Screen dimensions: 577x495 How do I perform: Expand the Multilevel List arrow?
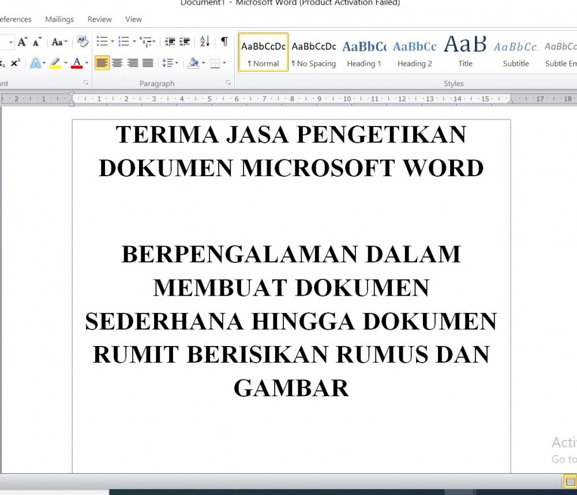click(x=154, y=42)
